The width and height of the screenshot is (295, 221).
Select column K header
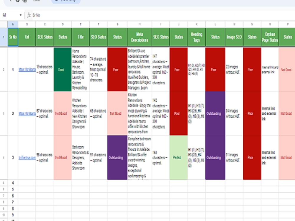pyautogui.click(x=196, y=24)
